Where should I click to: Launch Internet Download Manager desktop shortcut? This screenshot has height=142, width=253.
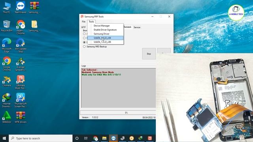pyautogui.click(x=7, y=100)
